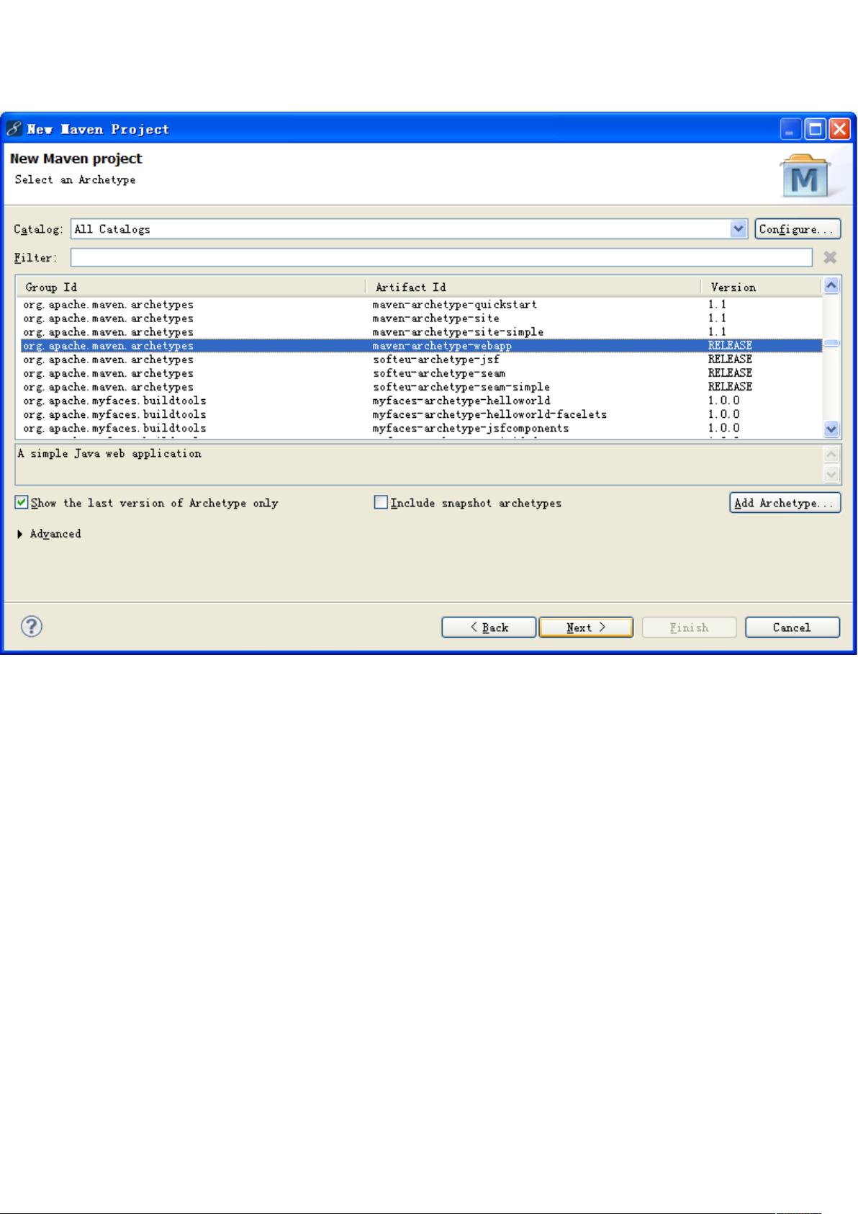The image size is (858, 1214).
Task: Click the Next button
Action: click(x=586, y=628)
